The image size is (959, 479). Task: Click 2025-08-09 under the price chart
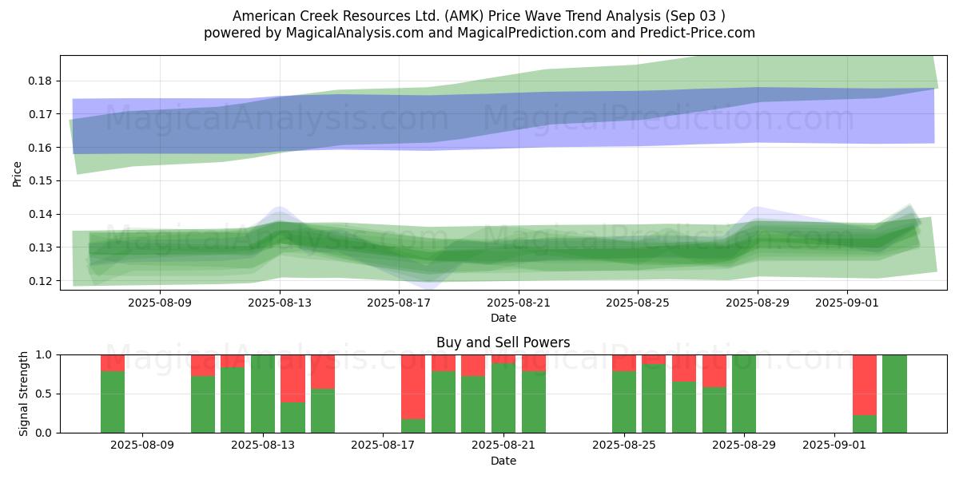point(161,303)
